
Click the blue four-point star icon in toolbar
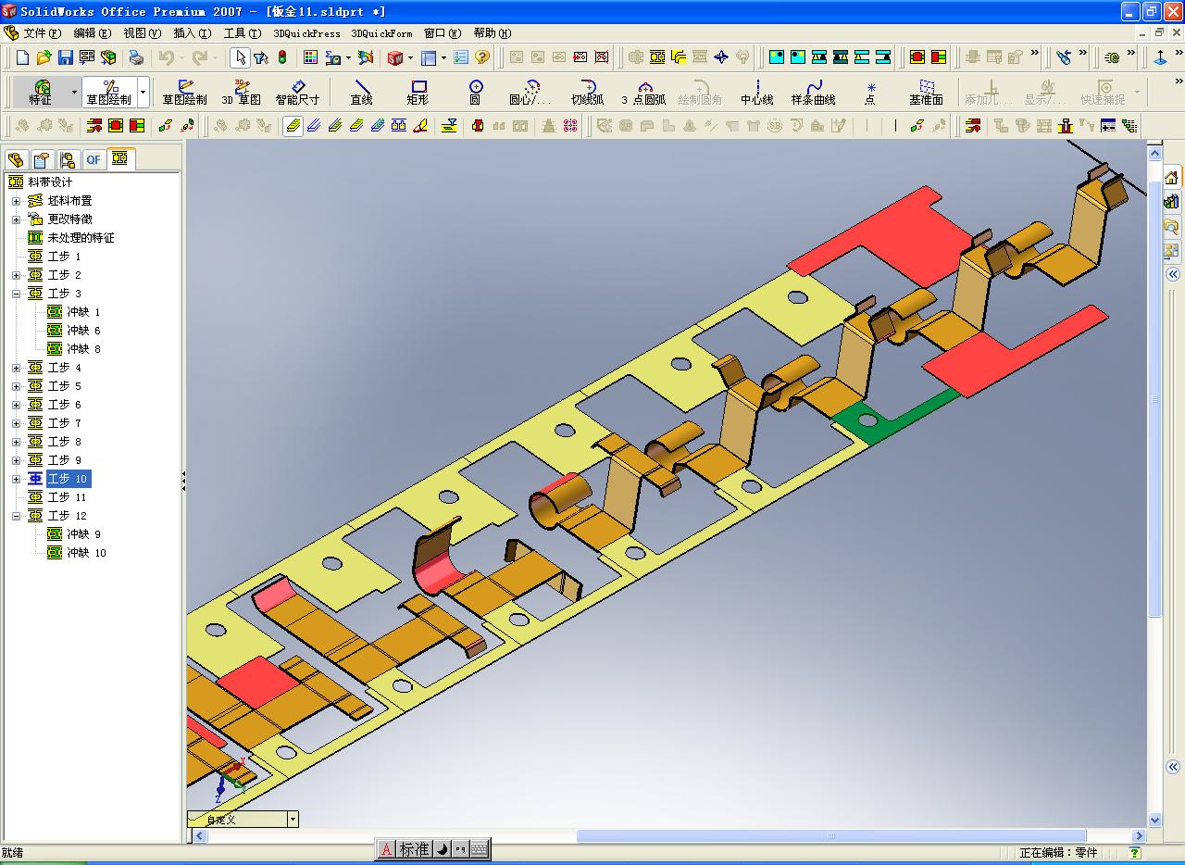(721, 57)
